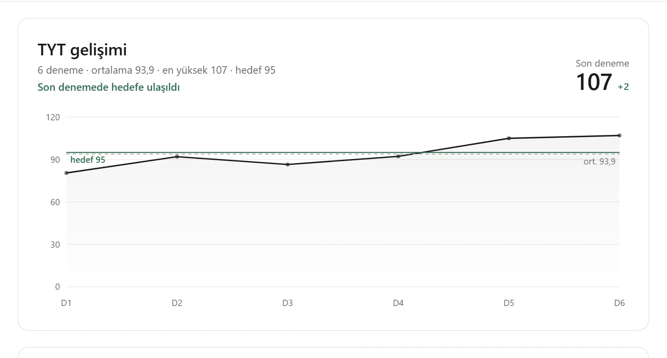The image size is (667, 358).
Task: Select the D3 data point on the line
Action: click(288, 164)
